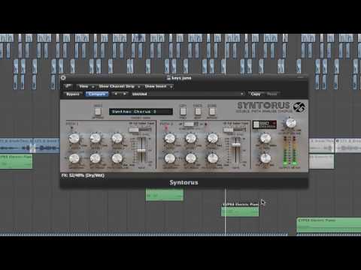Click the lower knob in master section
The width and height of the screenshot is (361, 270).
pyautogui.click(x=265, y=158)
